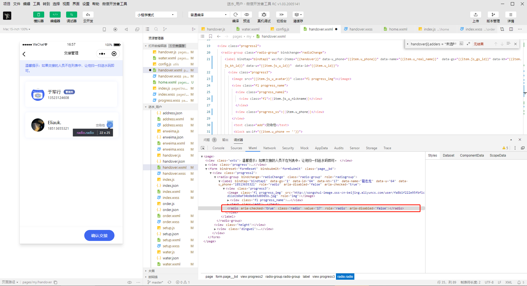Click the 切后台 switch to background icon

[281, 15]
